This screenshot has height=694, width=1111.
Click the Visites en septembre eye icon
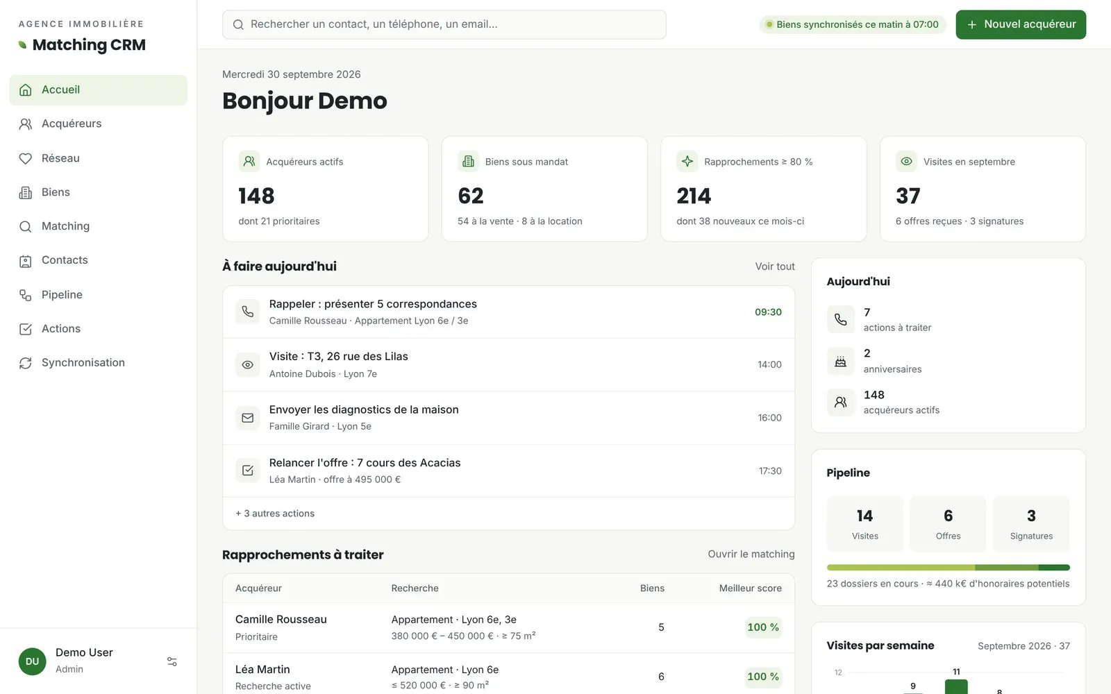pyautogui.click(x=906, y=161)
